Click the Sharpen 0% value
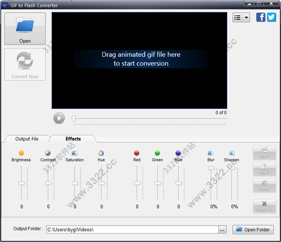The height and width of the screenshot is (242, 281). 235,206
